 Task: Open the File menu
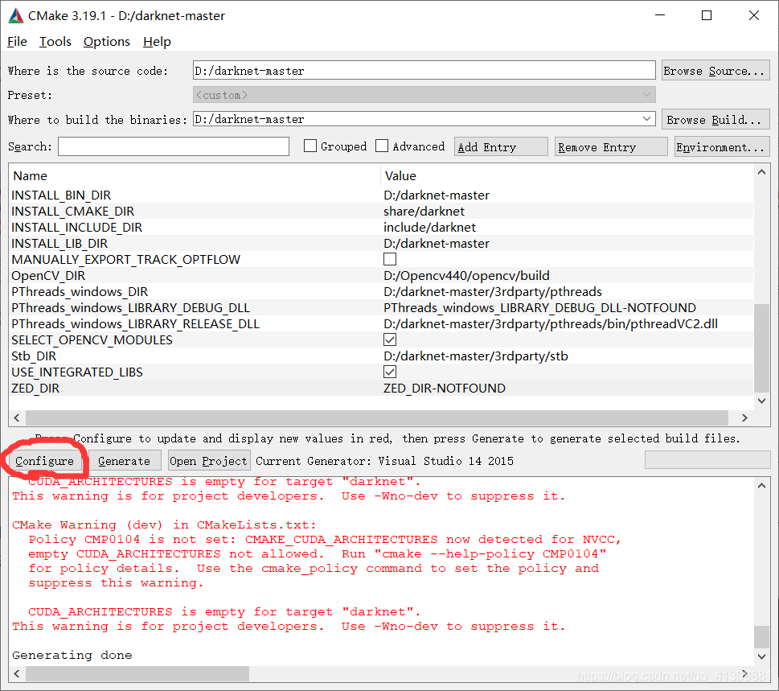pos(17,42)
